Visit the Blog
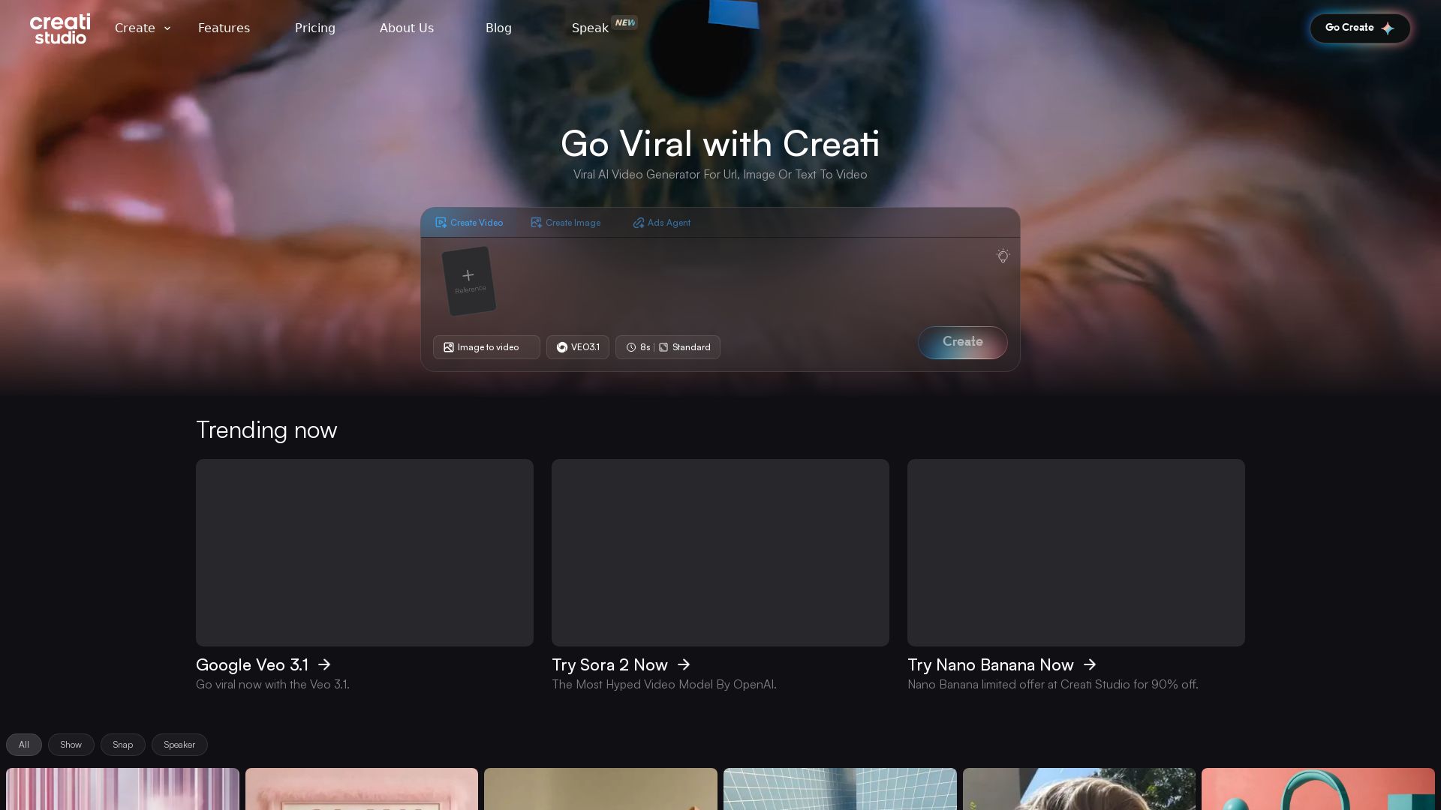1441x810 pixels. [498, 28]
